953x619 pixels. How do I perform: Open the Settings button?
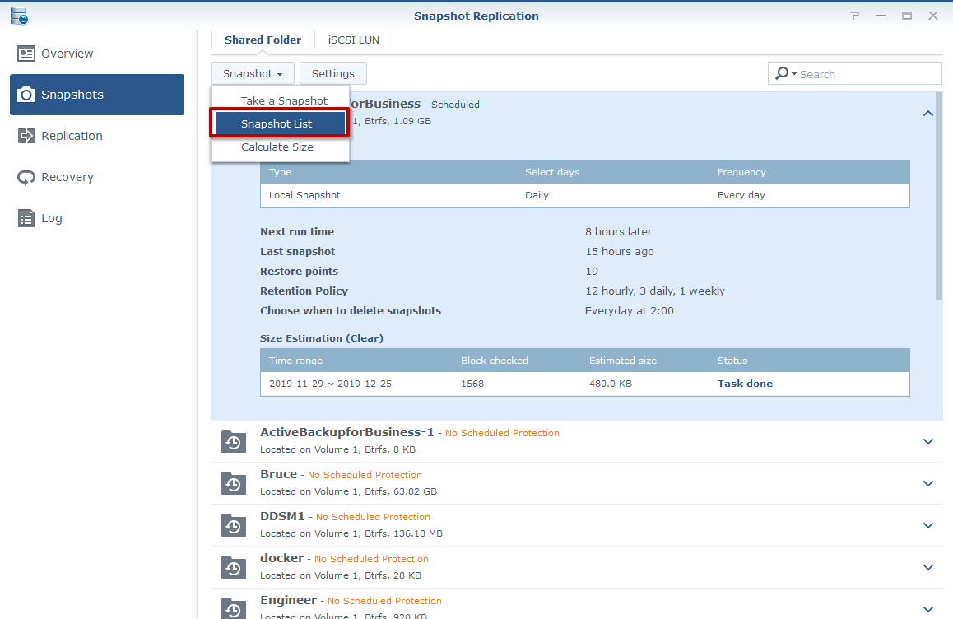[x=332, y=73]
